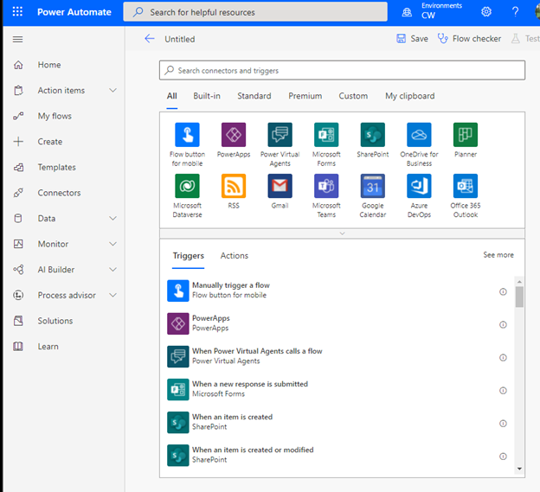Show info for When an item is created
Viewport: 540px width, 492px height.
(x=503, y=423)
